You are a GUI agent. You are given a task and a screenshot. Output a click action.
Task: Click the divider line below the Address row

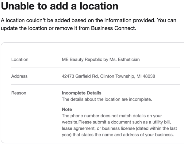point(95,85)
